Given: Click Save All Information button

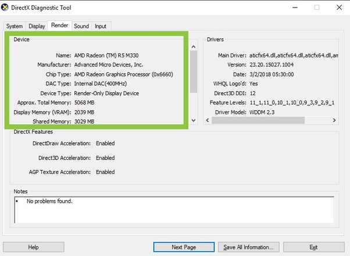Looking at the screenshot, I should (249, 247).
